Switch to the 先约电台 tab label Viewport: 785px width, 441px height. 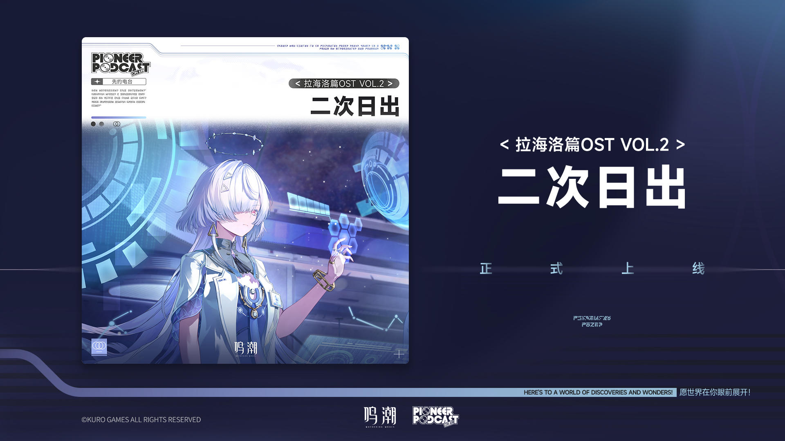[x=122, y=81]
